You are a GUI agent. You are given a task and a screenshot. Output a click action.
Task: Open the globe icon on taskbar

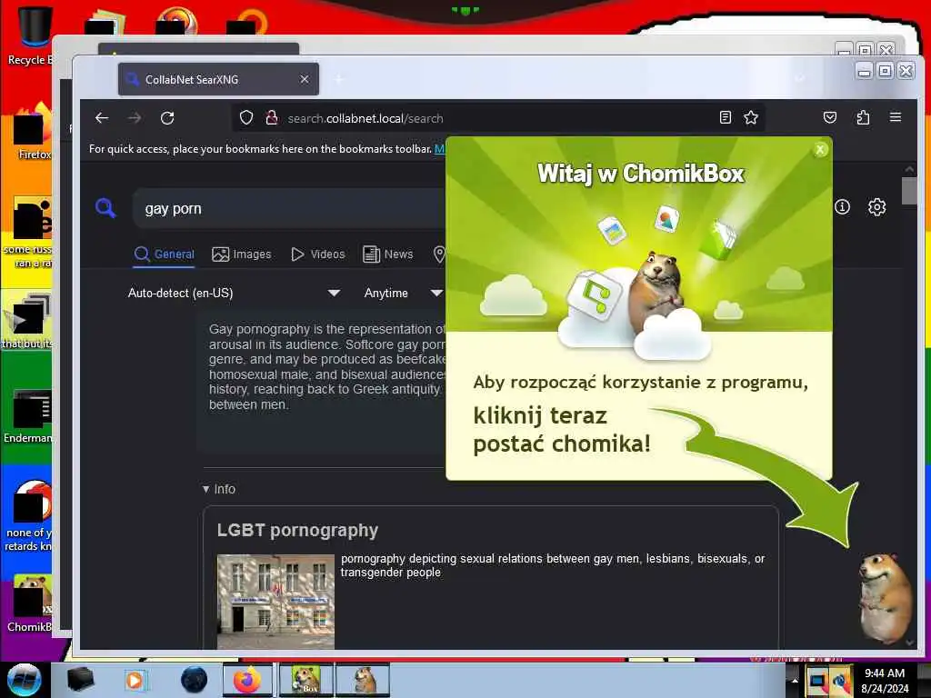click(x=194, y=680)
